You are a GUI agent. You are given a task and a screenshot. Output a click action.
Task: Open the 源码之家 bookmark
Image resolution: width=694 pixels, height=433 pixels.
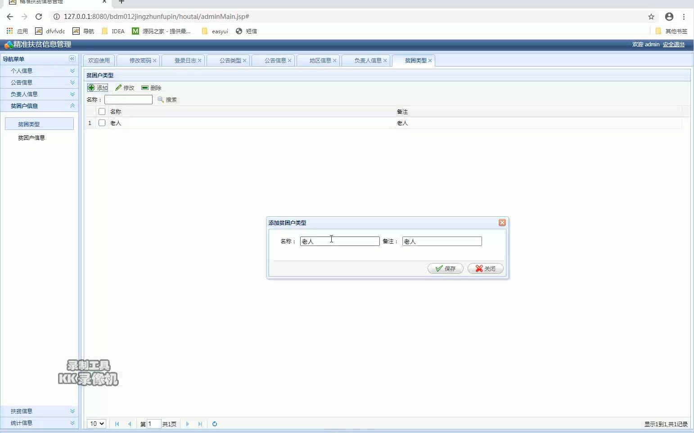pos(161,31)
